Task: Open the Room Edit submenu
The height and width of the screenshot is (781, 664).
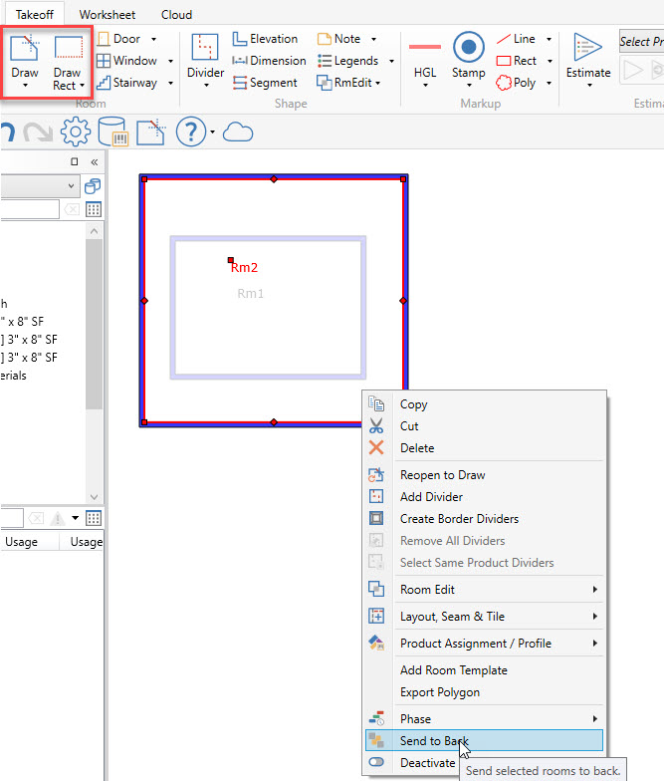Action: coord(485,590)
